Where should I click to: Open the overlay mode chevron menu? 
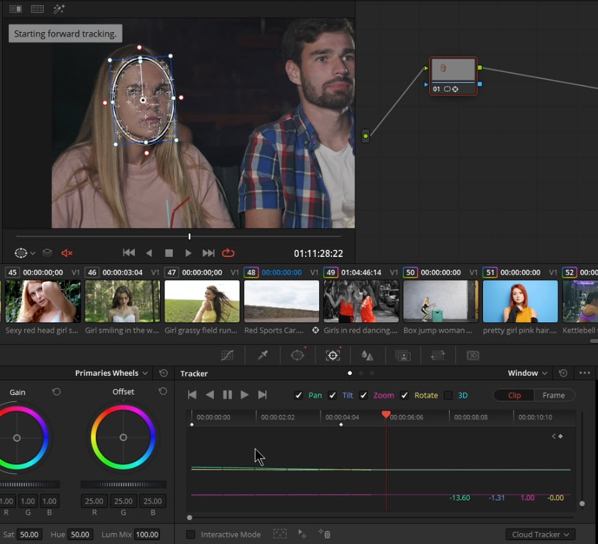pos(33,253)
